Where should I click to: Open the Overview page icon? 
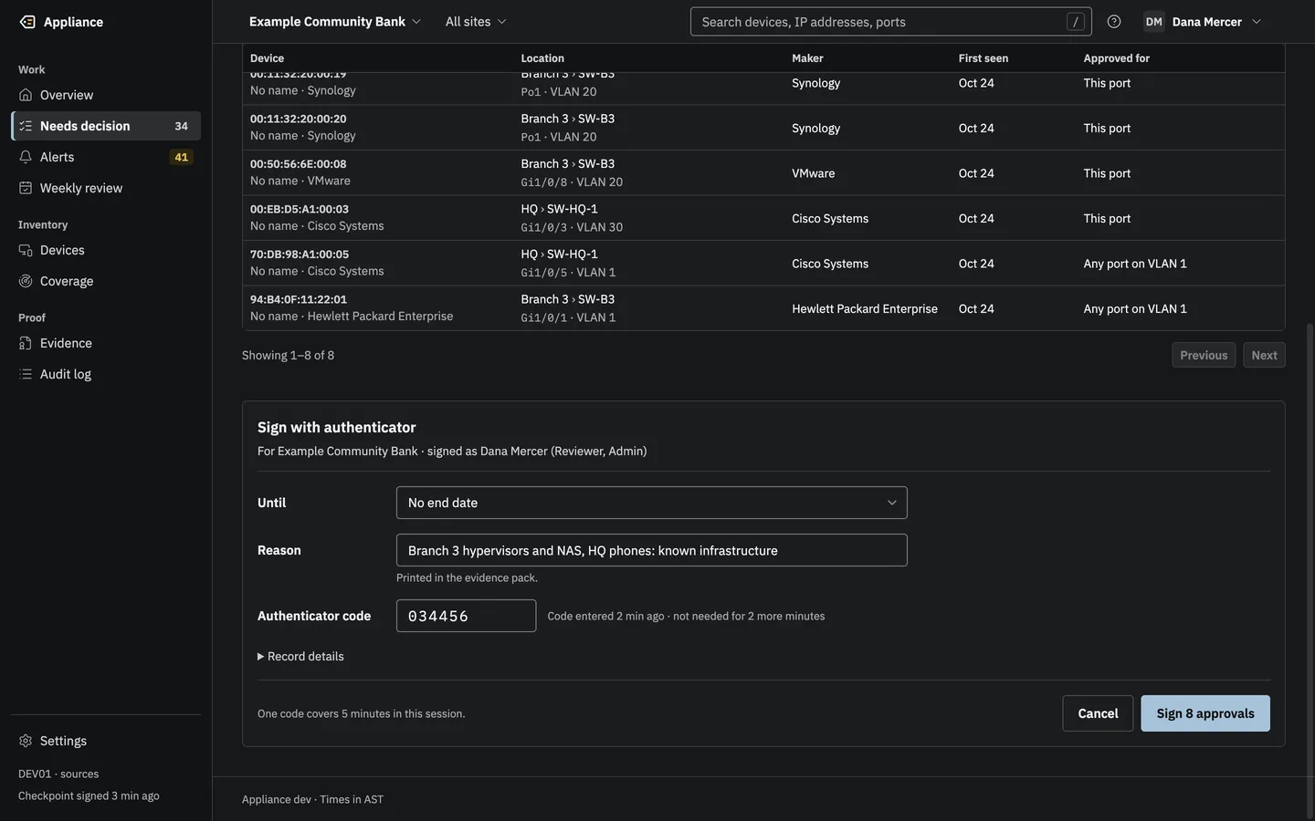pyautogui.click(x=26, y=95)
